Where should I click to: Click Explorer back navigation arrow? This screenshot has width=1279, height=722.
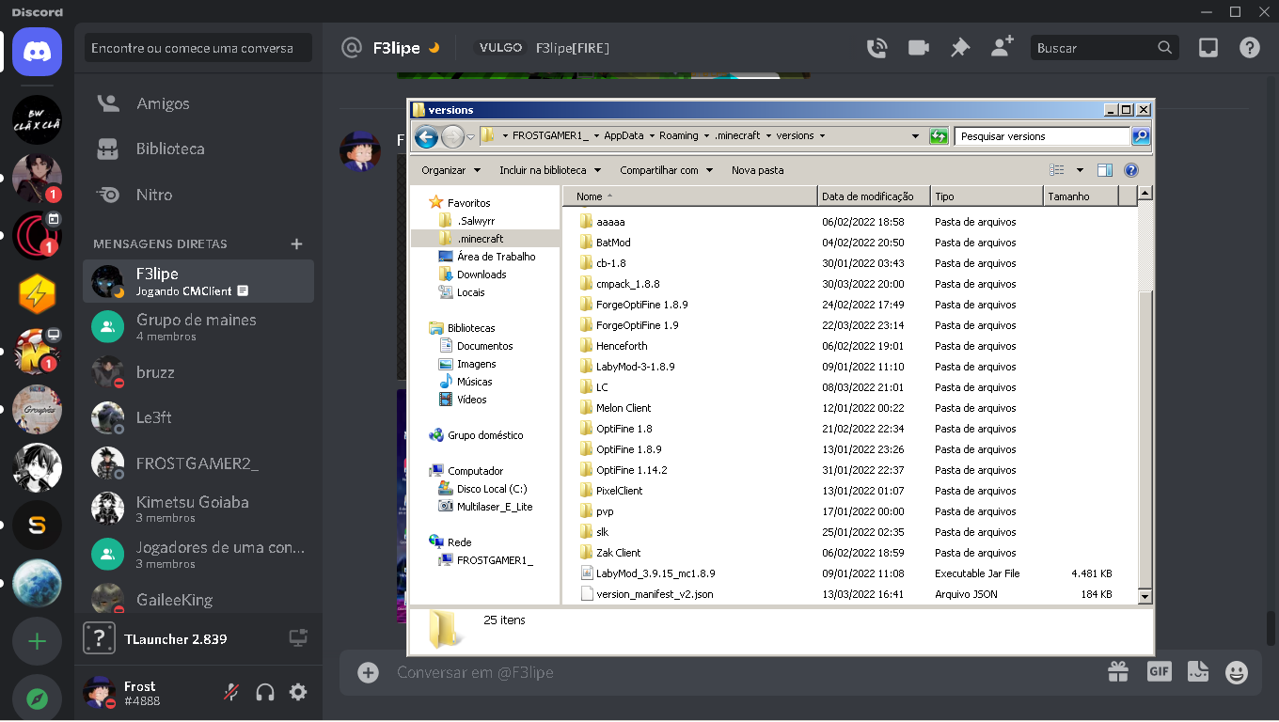426,137
